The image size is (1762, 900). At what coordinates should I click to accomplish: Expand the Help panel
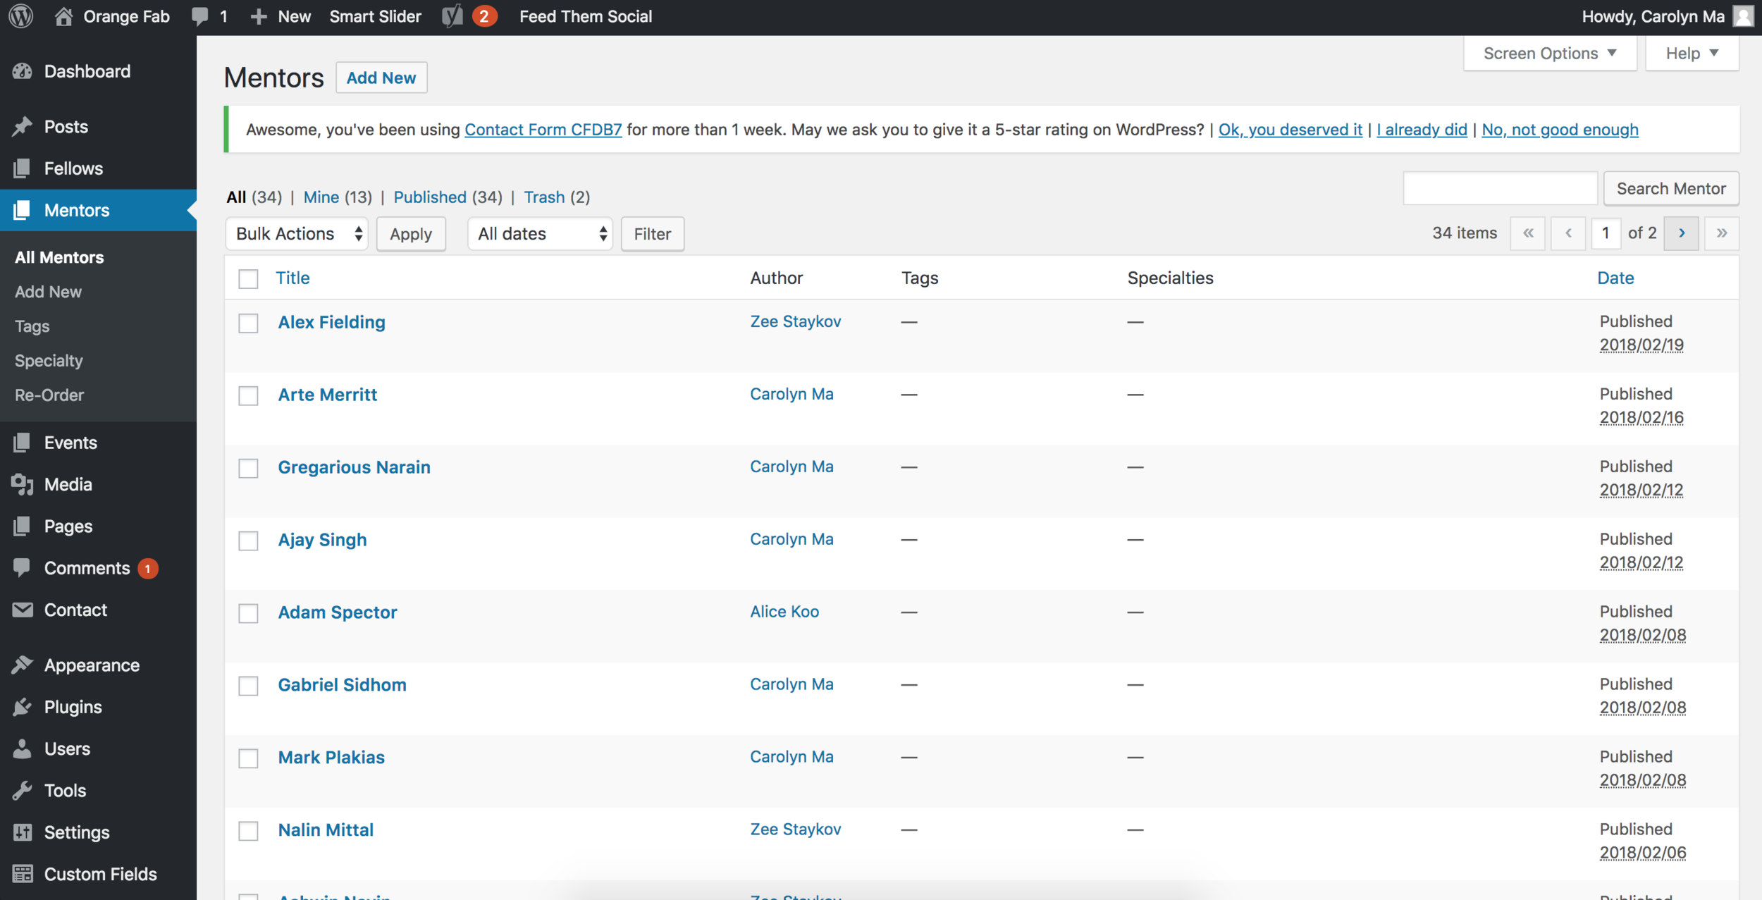pyautogui.click(x=1692, y=54)
